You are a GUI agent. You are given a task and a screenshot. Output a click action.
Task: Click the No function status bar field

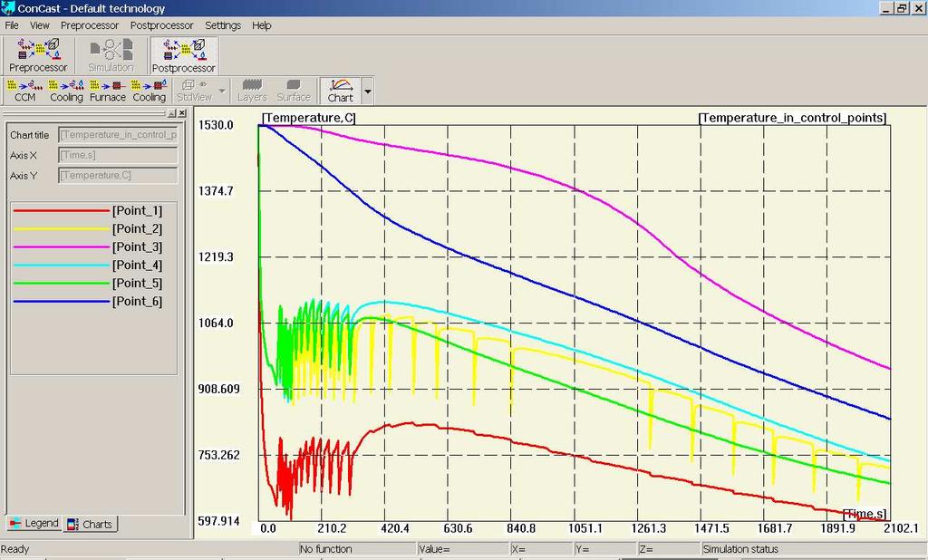(356, 549)
